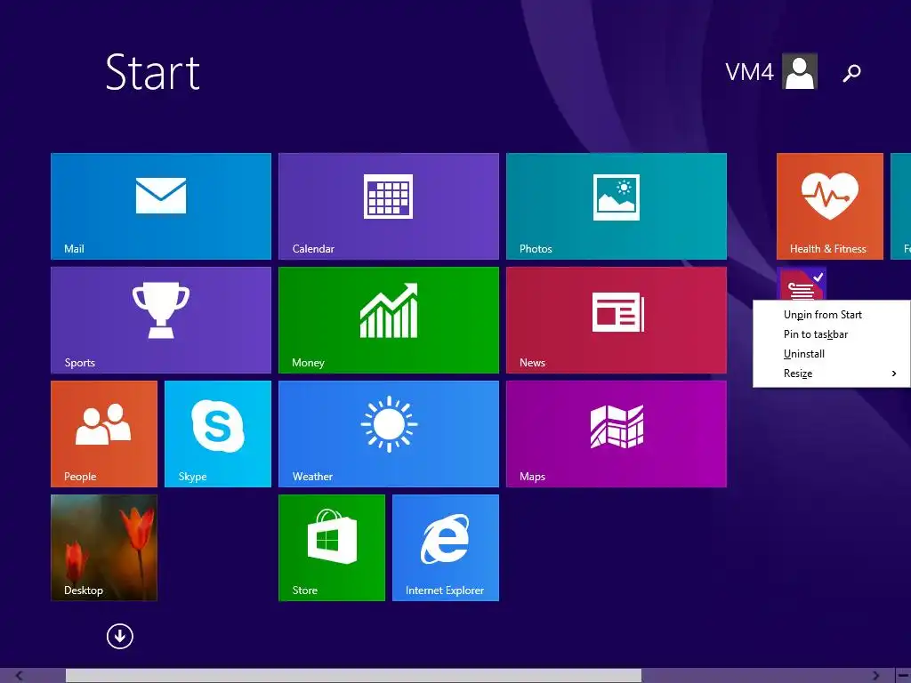Click the horizontal scrollbar right arrow
This screenshot has height=683, width=911.
click(x=876, y=676)
